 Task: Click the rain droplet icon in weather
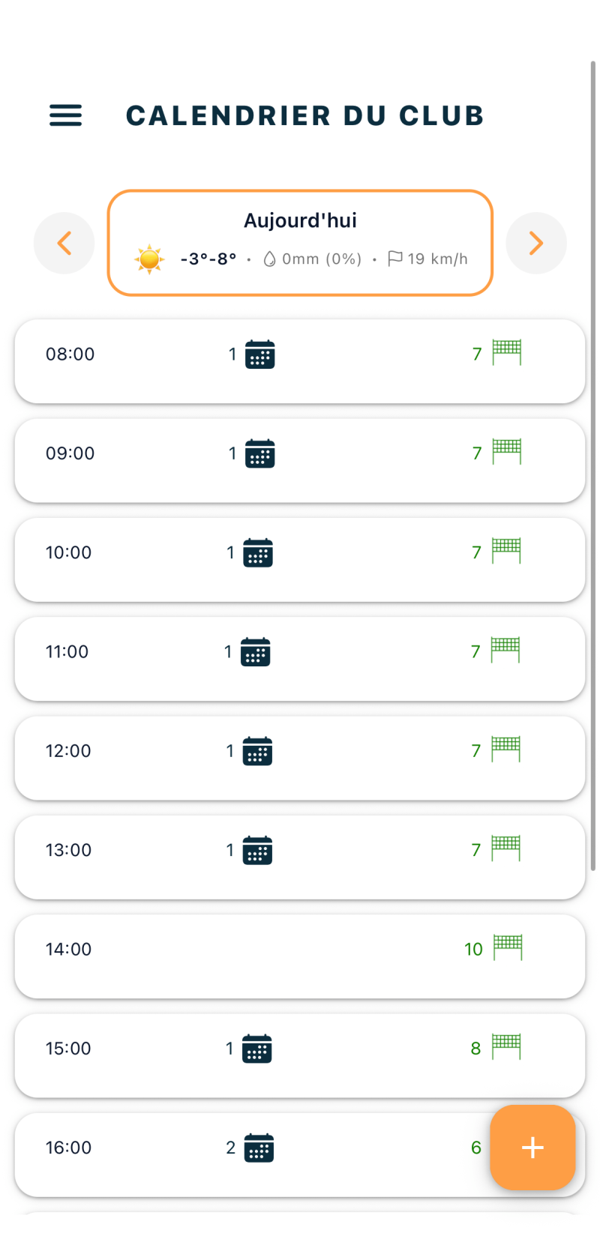(269, 259)
